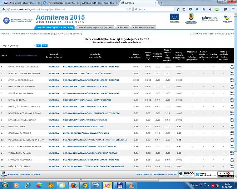Click VRANCEA link for BRINZA C. CRISTINA
The image size is (237, 189).
tap(54, 167)
